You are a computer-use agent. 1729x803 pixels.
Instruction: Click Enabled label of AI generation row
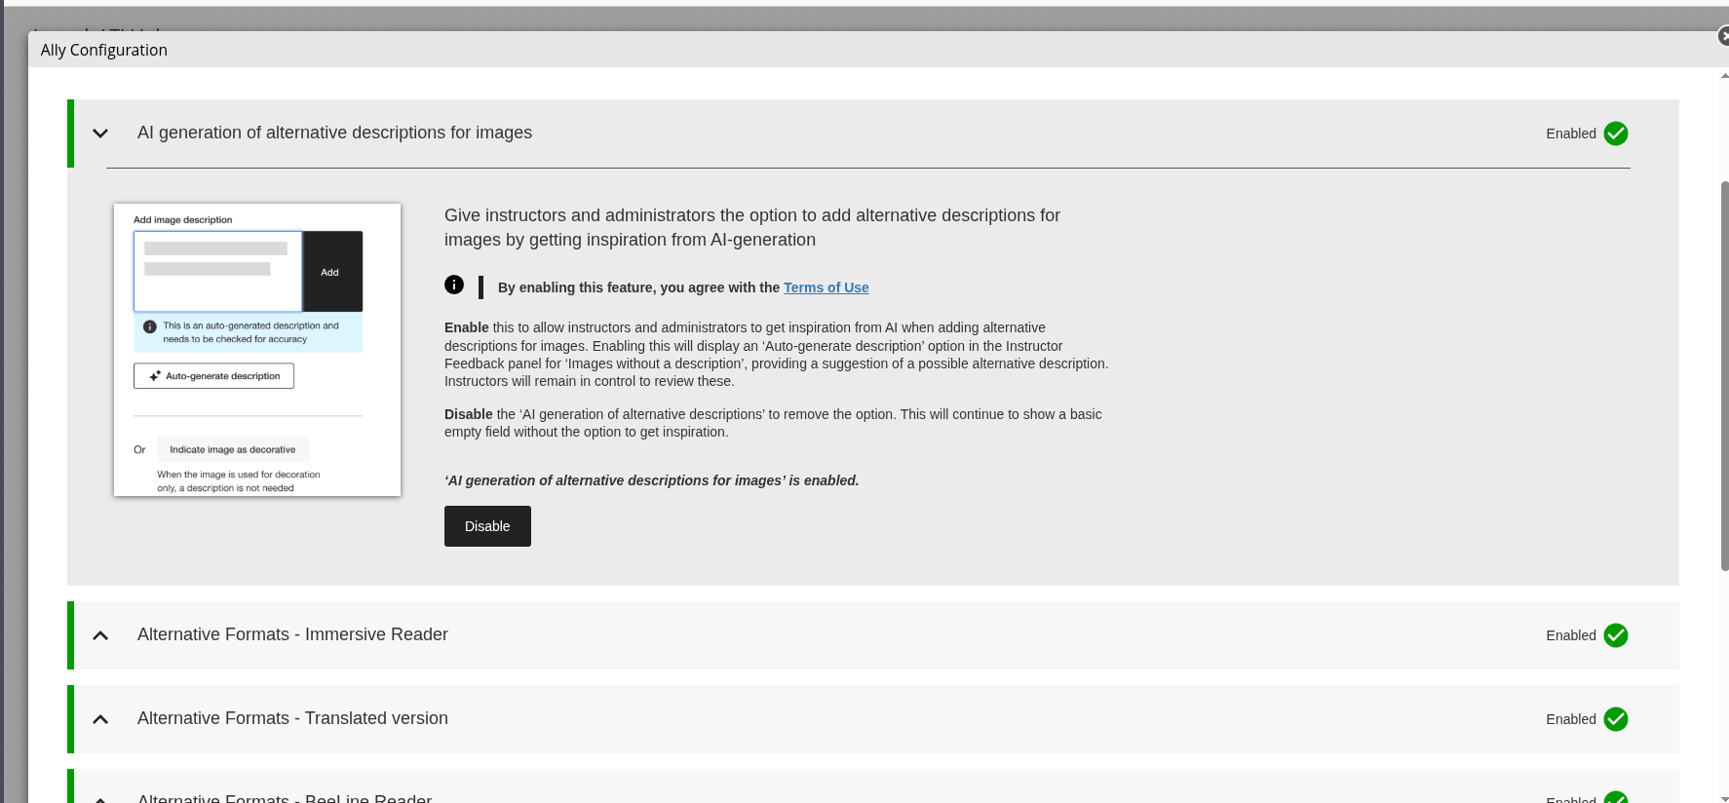(1571, 134)
